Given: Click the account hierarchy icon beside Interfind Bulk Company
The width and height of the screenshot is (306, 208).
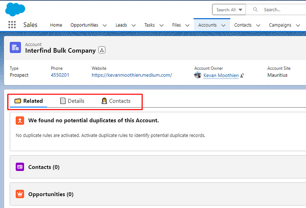Looking at the screenshot, I should [102, 50].
